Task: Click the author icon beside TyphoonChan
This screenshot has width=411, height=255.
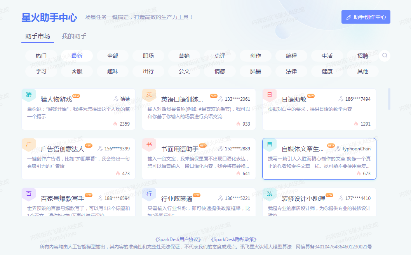Action: [338, 148]
